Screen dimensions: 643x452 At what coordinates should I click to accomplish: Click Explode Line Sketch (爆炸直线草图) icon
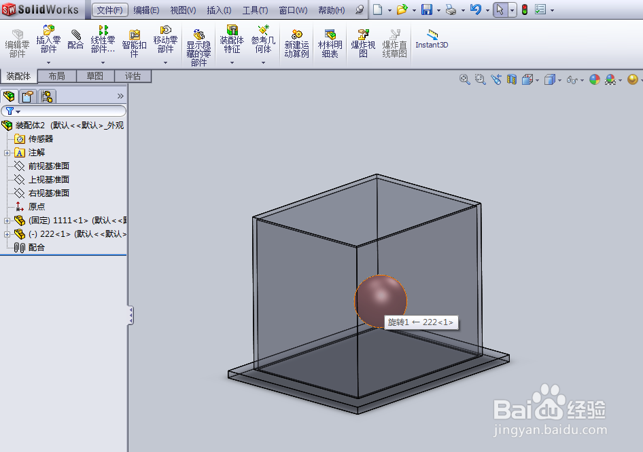[x=394, y=44]
